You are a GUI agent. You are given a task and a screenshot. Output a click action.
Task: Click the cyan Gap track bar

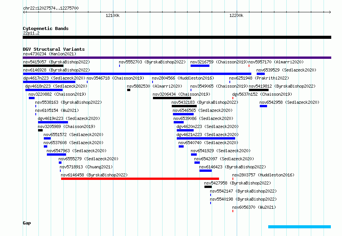(299, 227)
